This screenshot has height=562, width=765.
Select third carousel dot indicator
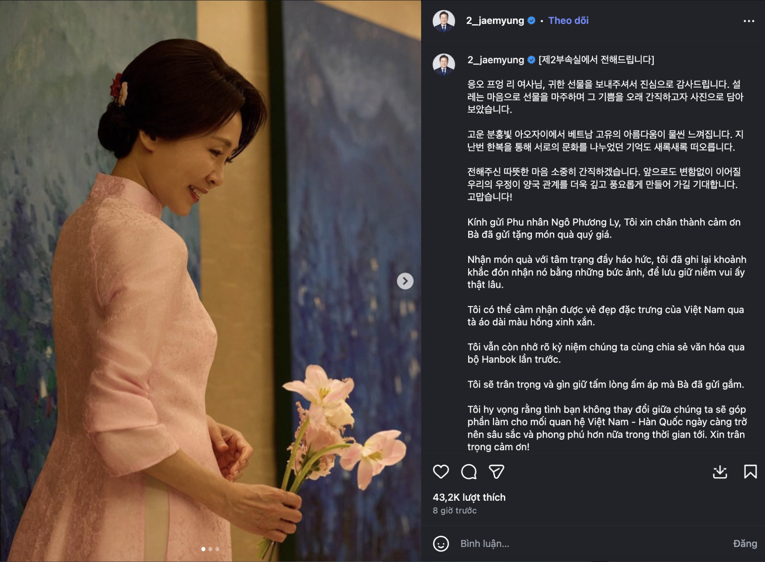click(x=217, y=549)
